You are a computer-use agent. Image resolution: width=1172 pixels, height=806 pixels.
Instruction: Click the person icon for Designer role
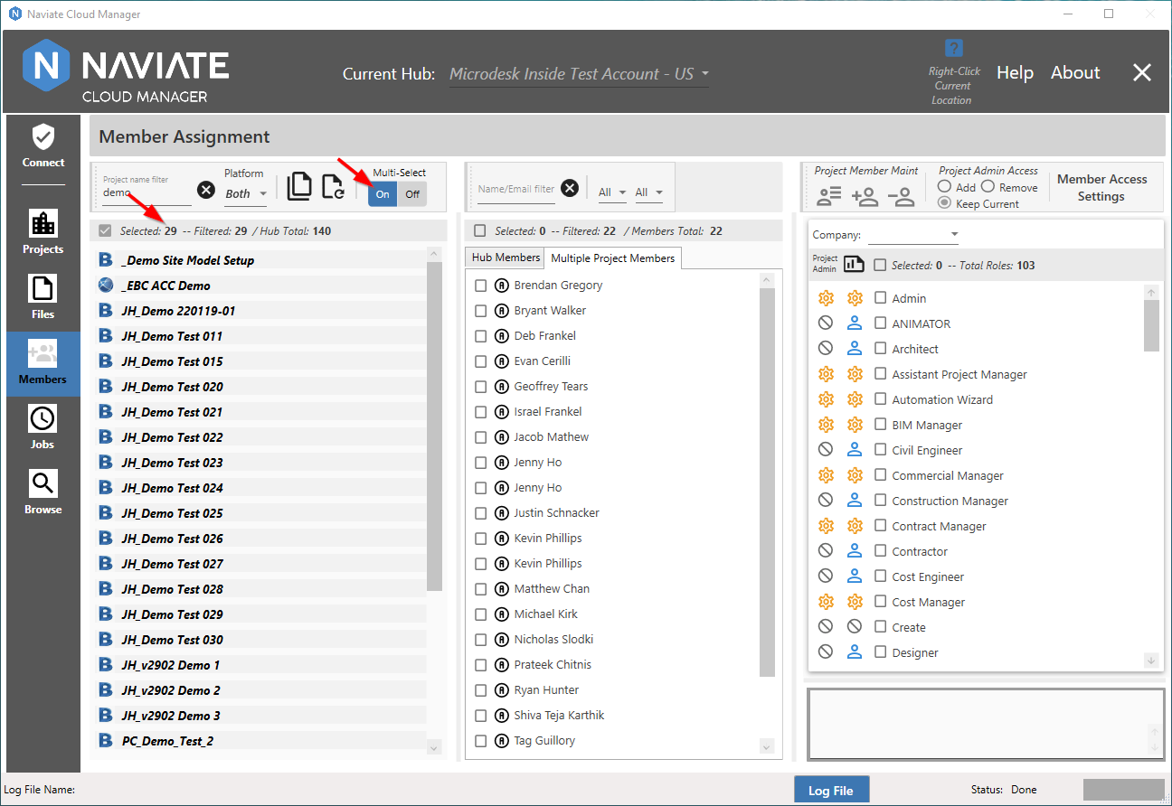coord(855,652)
